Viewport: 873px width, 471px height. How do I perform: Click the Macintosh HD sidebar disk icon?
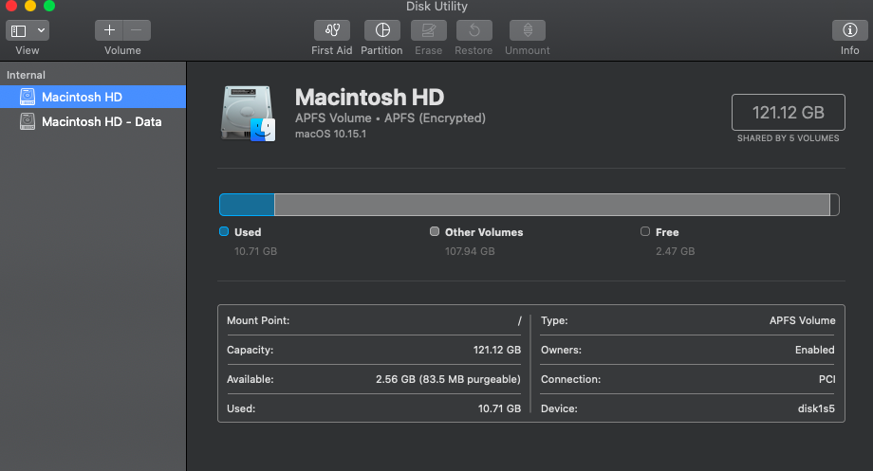[28, 97]
